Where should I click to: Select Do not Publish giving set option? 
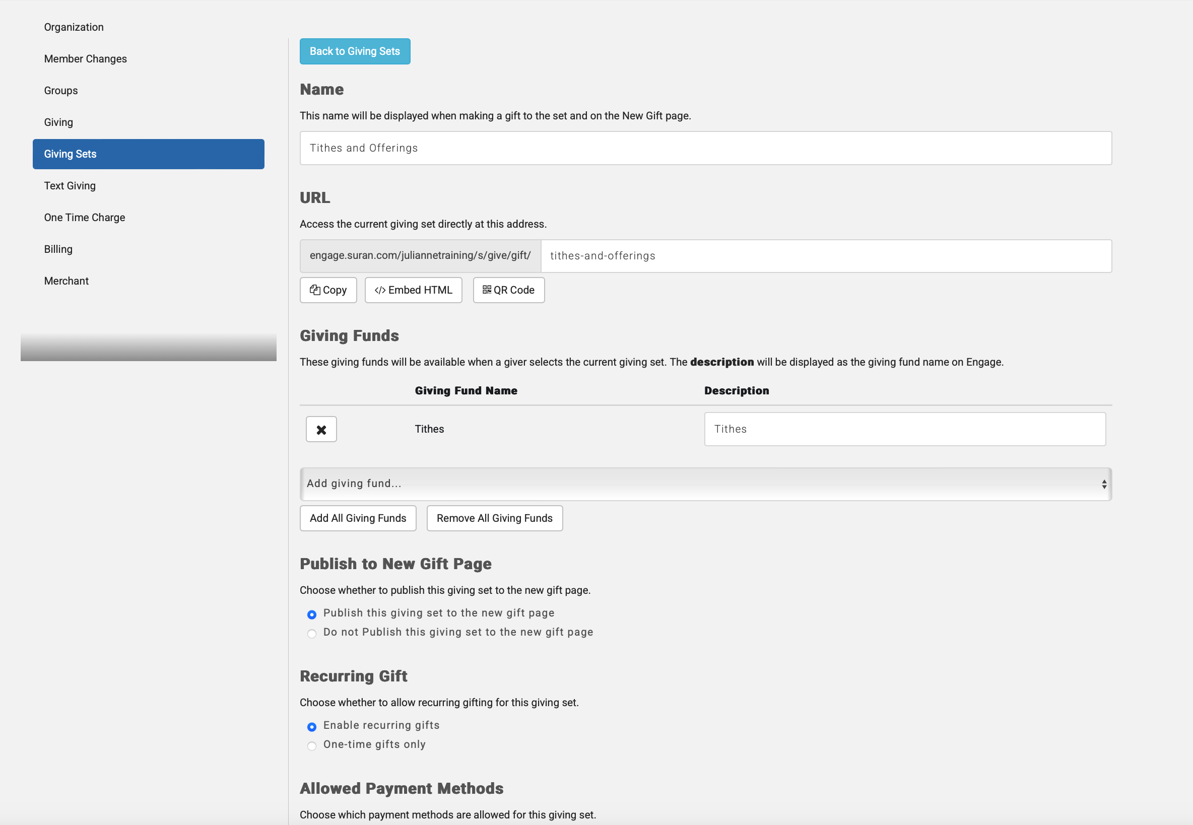(x=312, y=633)
